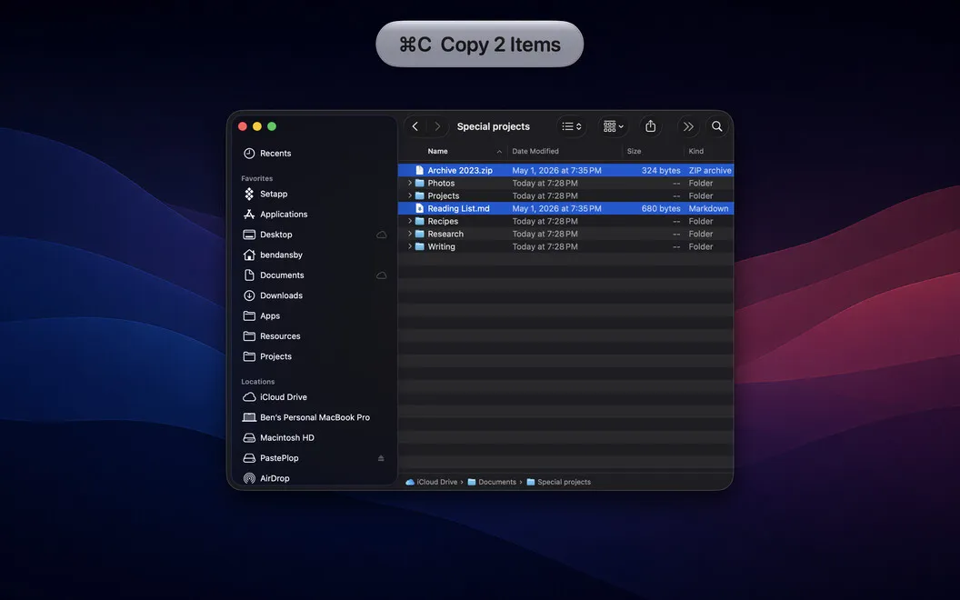Viewport: 960px width, 600px height.
Task: Sort by Kind column header
Action: pyautogui.click(x=695, y=151)
